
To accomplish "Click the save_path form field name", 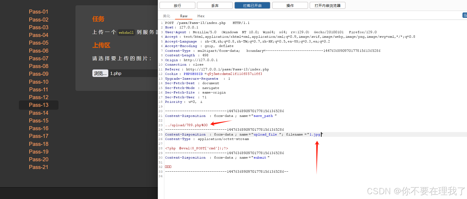I will [x=263, y=116].
